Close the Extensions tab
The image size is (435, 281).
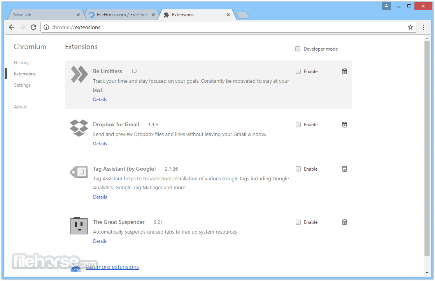tap(228, 15)
